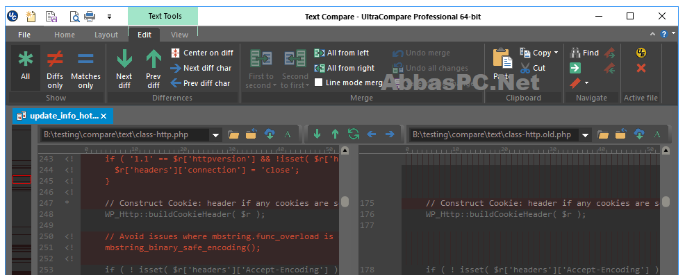Image resolution: width=685 pixels, height=280 pixels.
Task: Browse for right file with folder icon
Action: [603, 134]
